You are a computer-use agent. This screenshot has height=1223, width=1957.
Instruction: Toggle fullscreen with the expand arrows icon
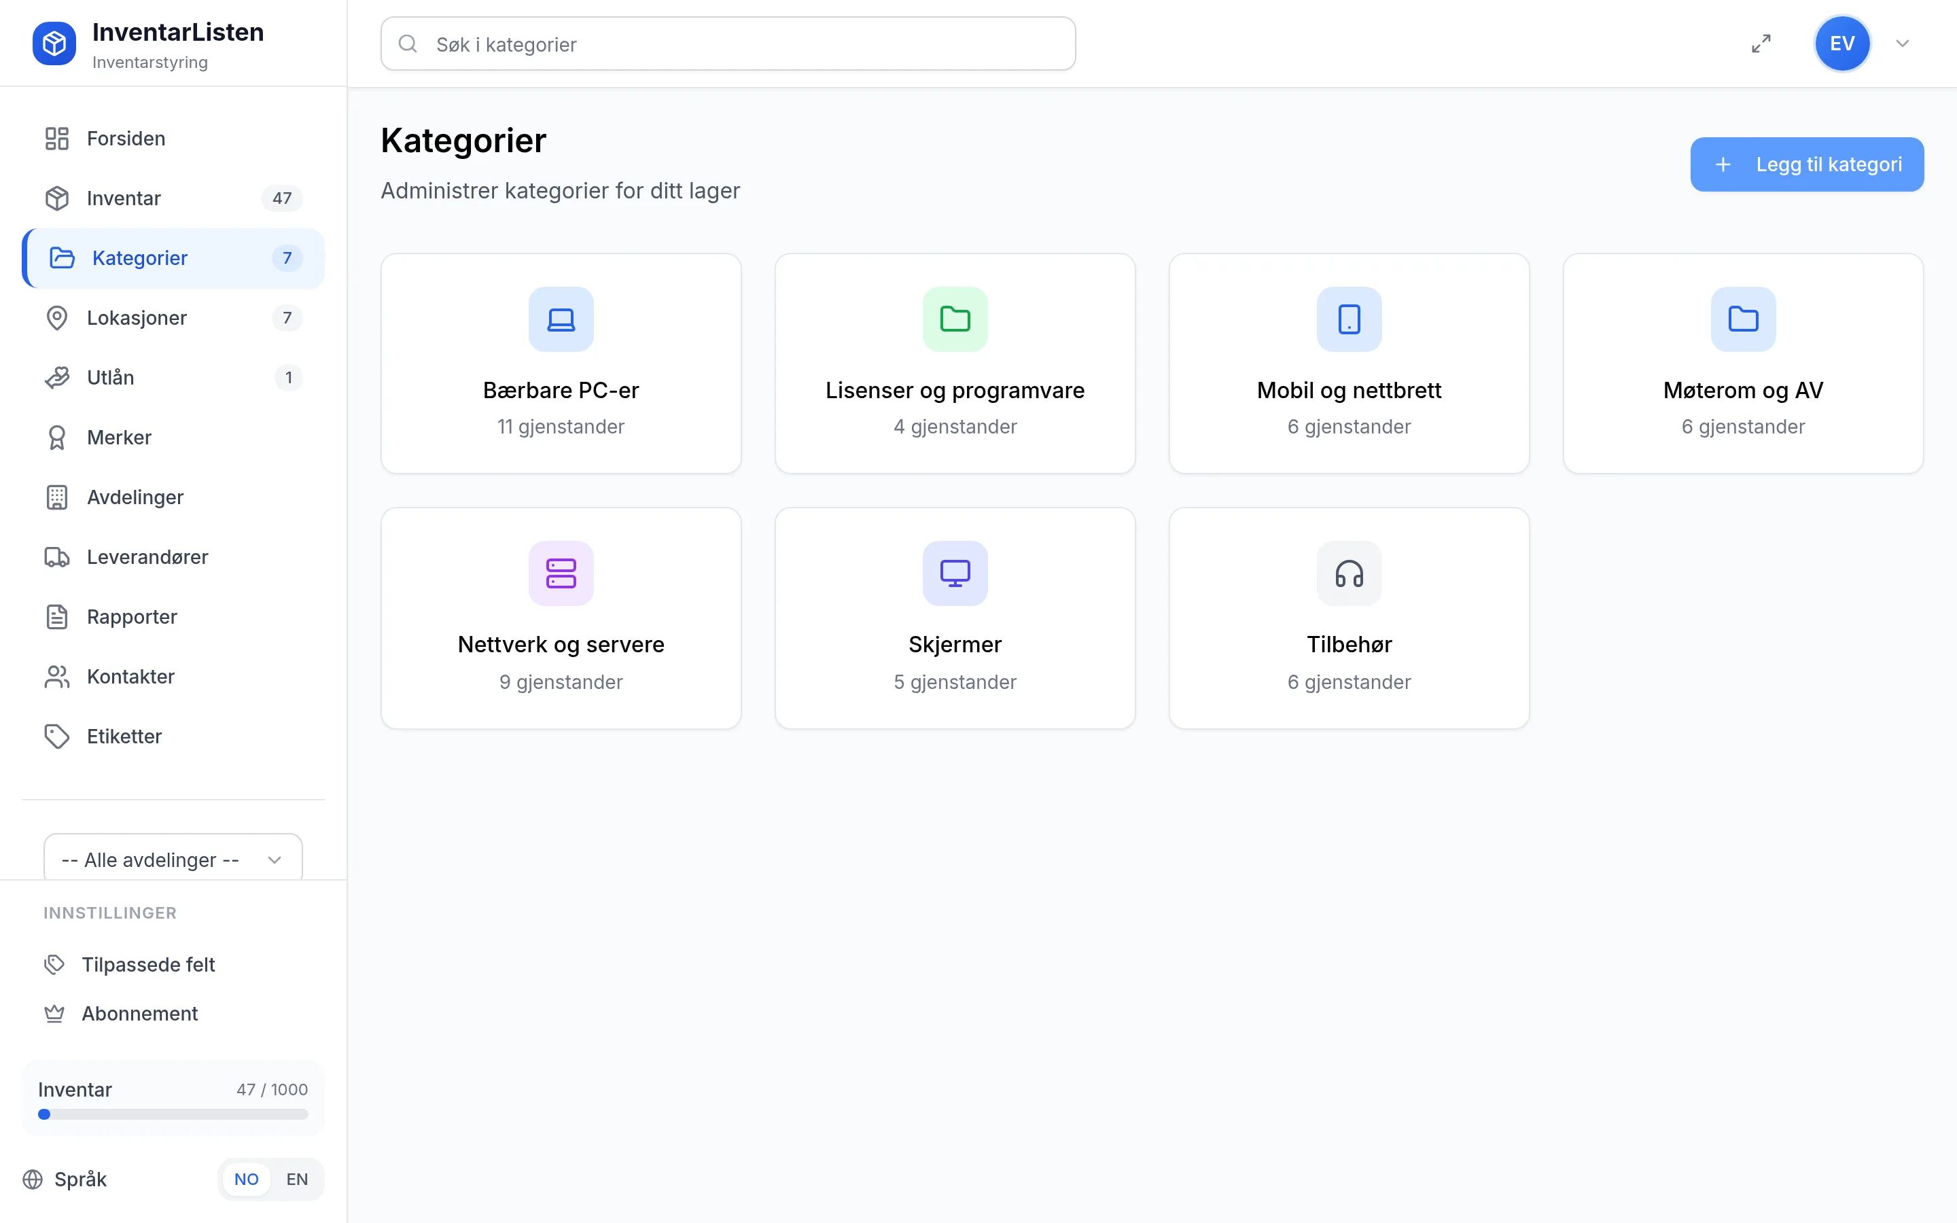pos(1761,43)
